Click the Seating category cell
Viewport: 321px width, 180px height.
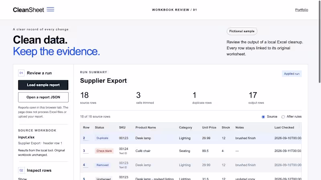coord(185,151)
